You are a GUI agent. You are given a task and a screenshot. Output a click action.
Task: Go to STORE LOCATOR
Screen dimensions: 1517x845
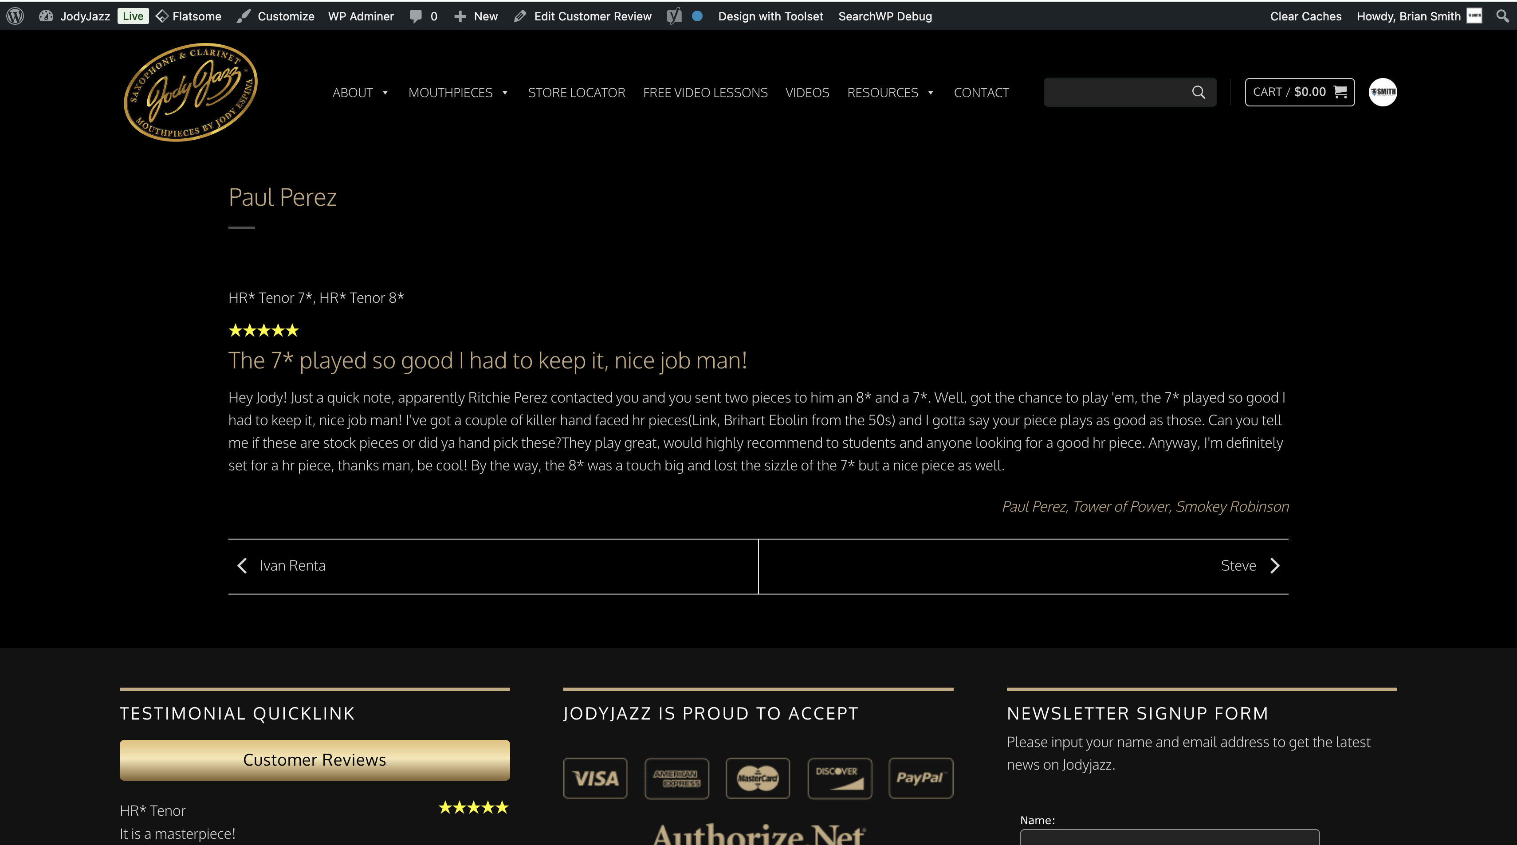[577, 92]
